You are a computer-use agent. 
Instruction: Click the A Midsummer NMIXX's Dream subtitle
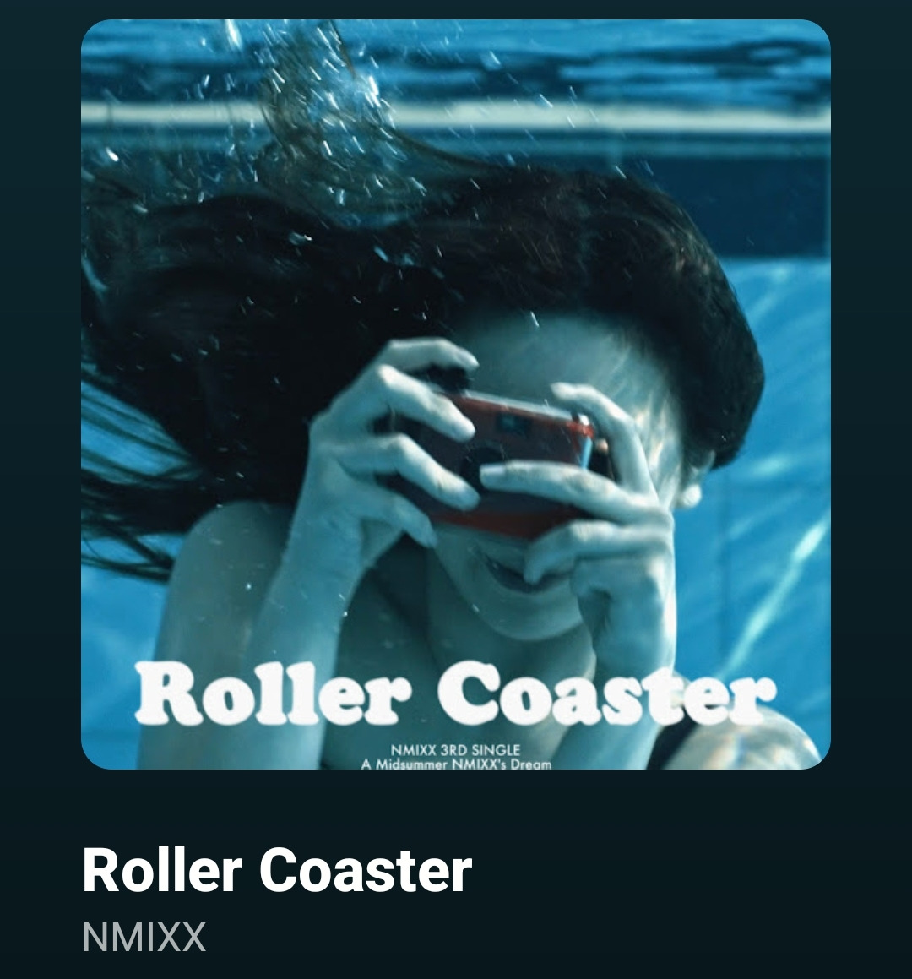(456, 764)
